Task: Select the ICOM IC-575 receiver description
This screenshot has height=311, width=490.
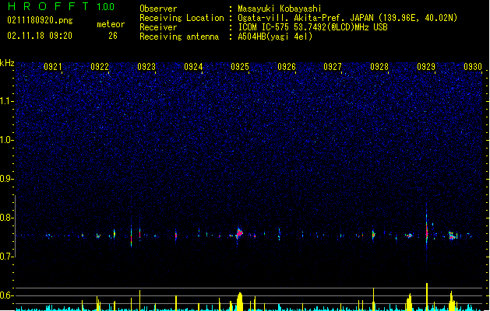Action: pyautogui.click(x=313, y=27)
